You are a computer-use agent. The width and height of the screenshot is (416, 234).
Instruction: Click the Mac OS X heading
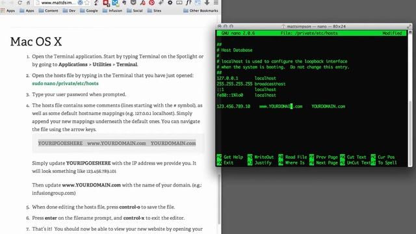[36, 42]
